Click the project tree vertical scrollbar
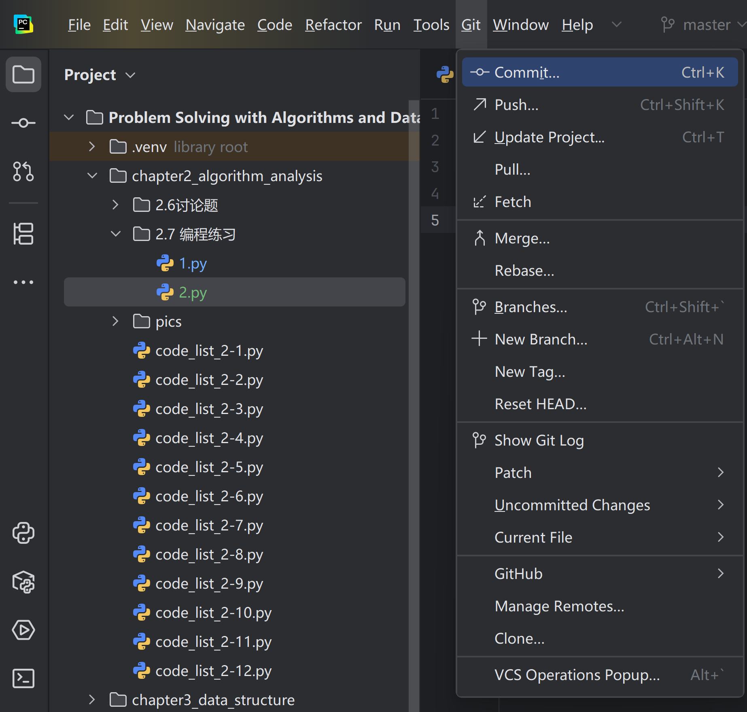Viewport: 747px width, 712px height. [414, 364]
